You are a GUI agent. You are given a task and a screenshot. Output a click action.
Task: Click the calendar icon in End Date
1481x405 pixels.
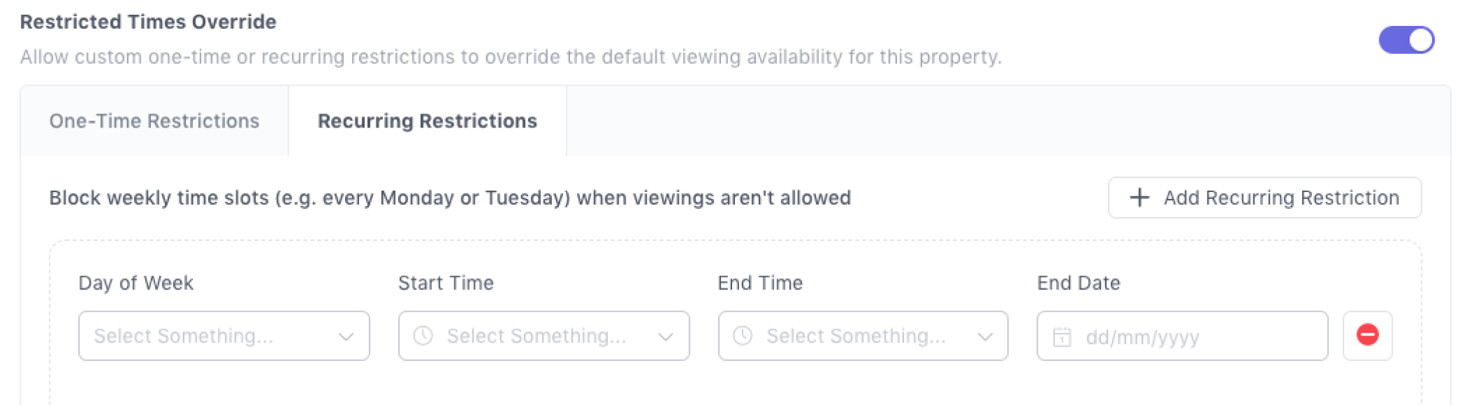pos(1062,337)
